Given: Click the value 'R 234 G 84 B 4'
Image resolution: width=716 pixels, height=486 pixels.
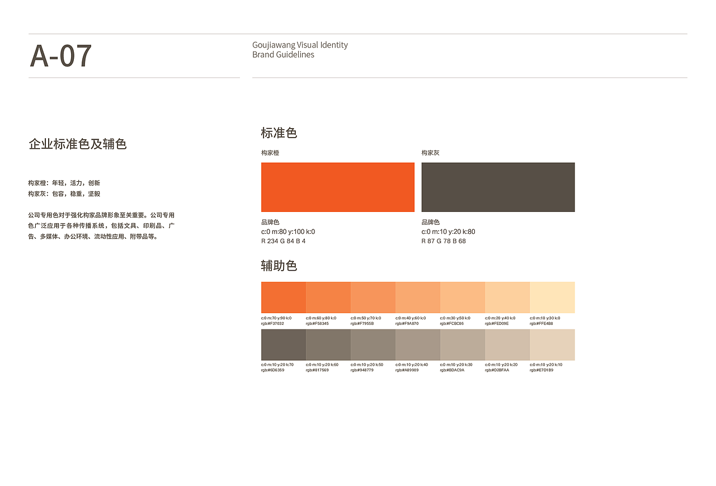Looking at the screenshot, I should tap(284, 241).
